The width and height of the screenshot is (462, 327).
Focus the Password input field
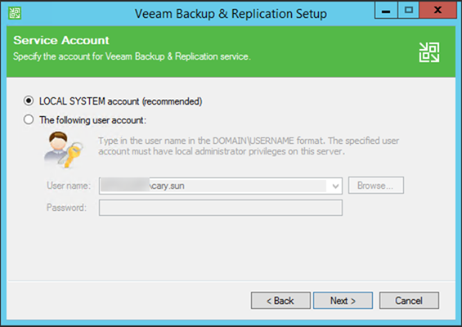tap(221, 208)
